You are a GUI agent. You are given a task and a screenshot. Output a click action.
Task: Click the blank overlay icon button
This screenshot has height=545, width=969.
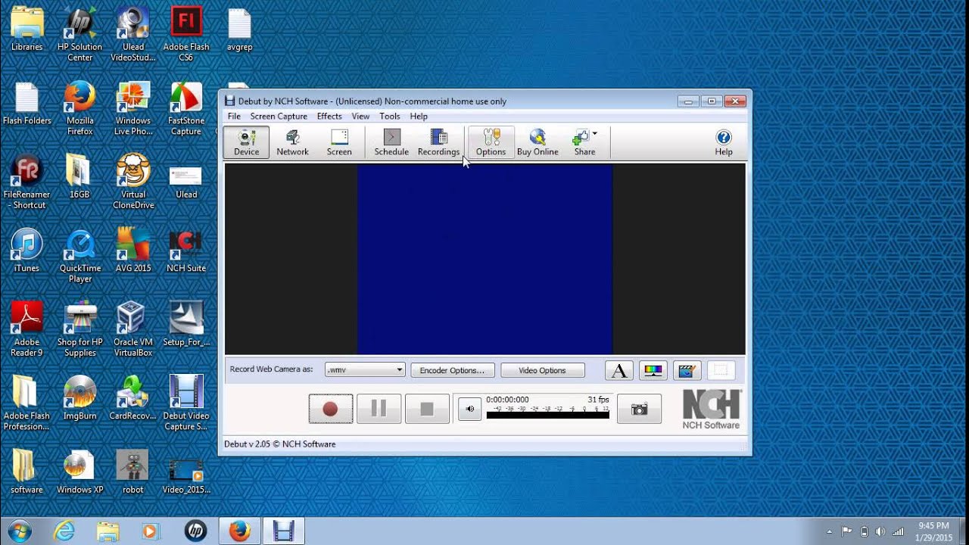click(721, 370)
